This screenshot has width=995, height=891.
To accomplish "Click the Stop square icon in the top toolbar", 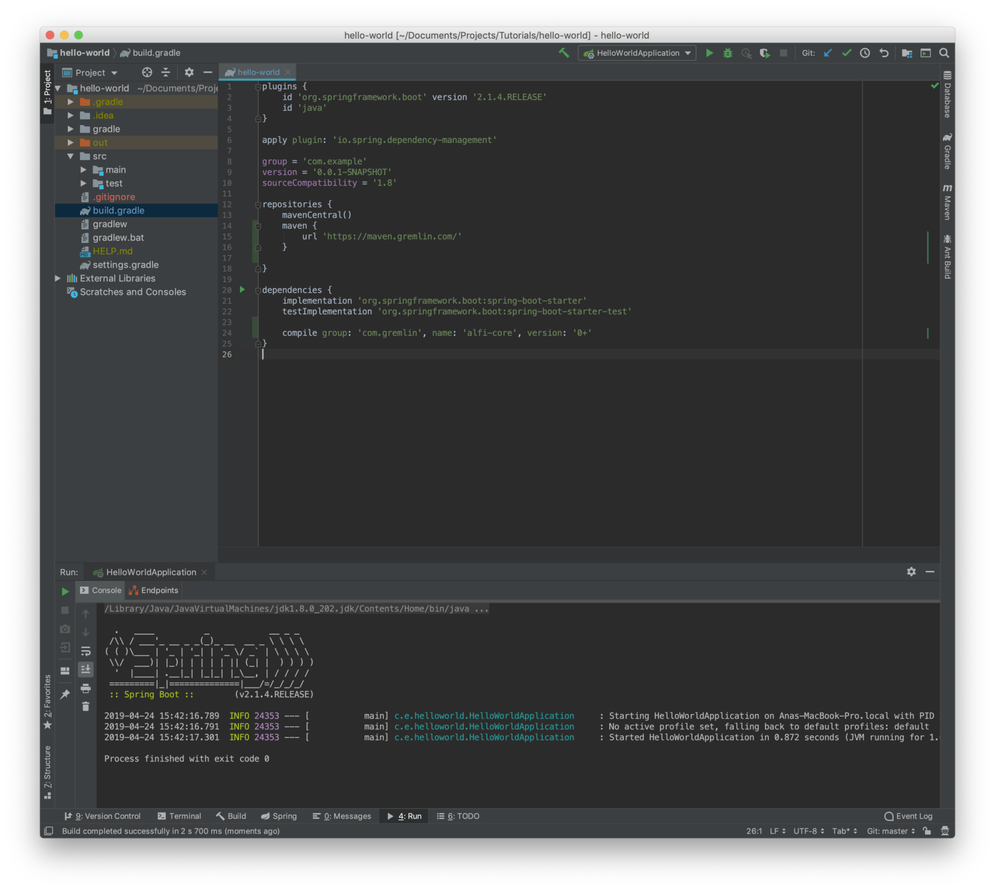I will point(783,53).
